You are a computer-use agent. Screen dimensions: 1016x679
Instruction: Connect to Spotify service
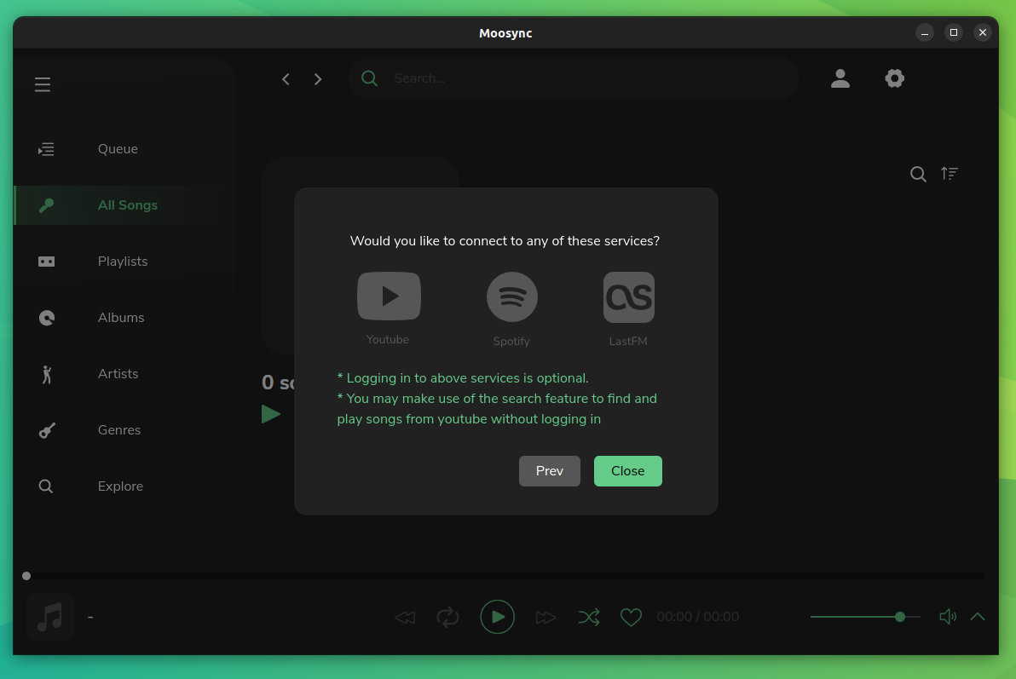coord(511,296)
